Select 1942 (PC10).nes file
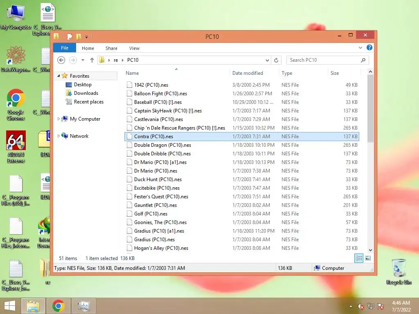The width and height of the screenshot is (419, 314). (x=241, y=85)
